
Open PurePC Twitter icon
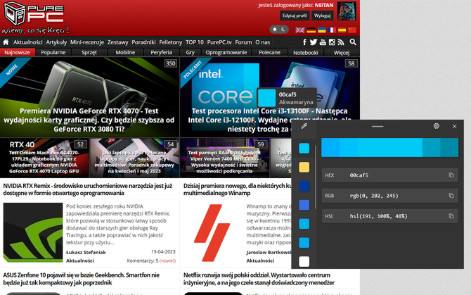click(x=314, y=42)
